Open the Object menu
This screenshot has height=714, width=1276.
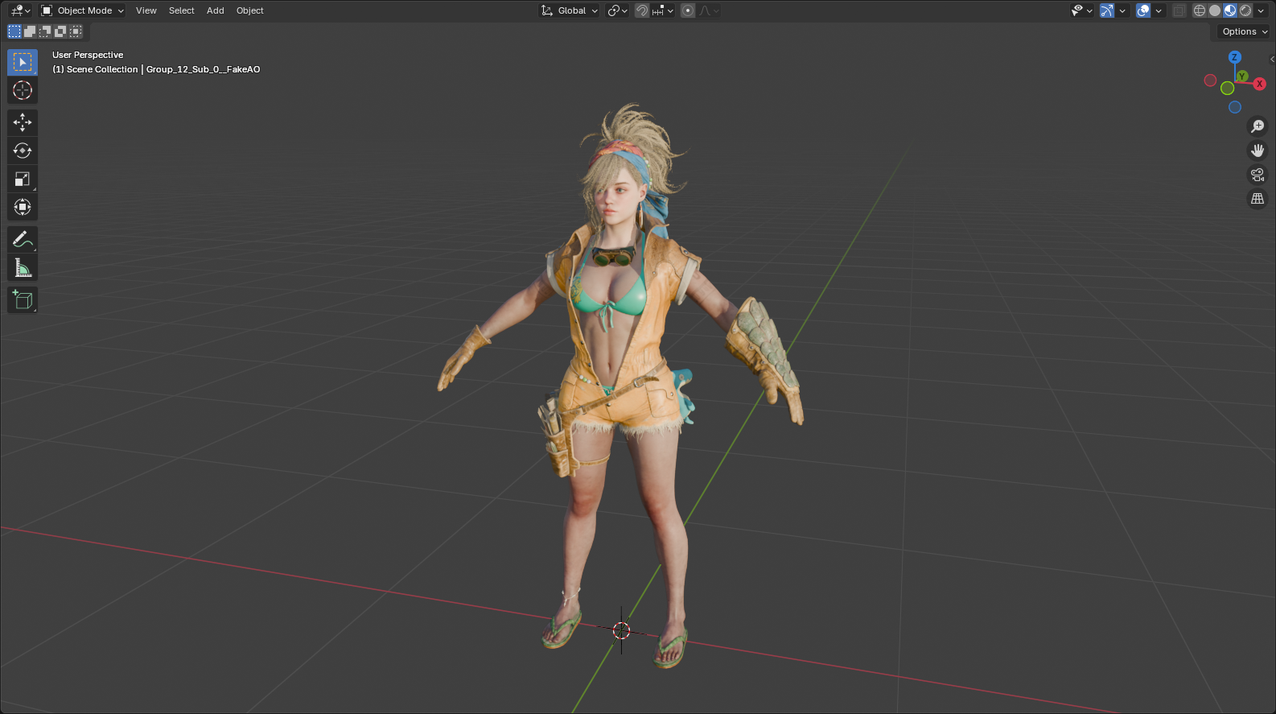coord(250,10)
